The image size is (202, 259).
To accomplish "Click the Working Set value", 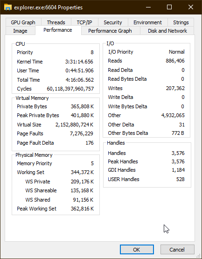I will click(82, 173).
